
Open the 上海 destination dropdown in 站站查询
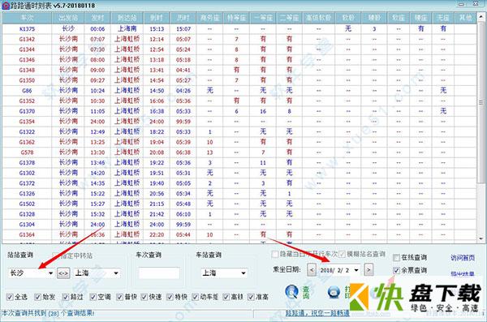click(x=116, y=273)
